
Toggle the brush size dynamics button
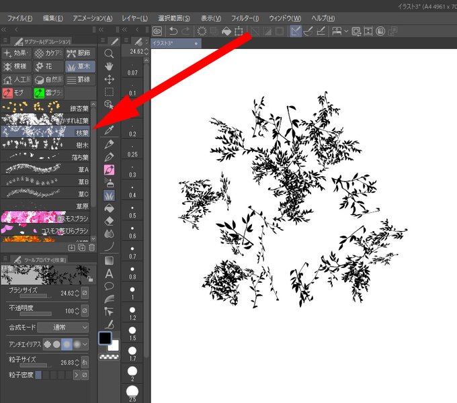(x=85, y=293)
